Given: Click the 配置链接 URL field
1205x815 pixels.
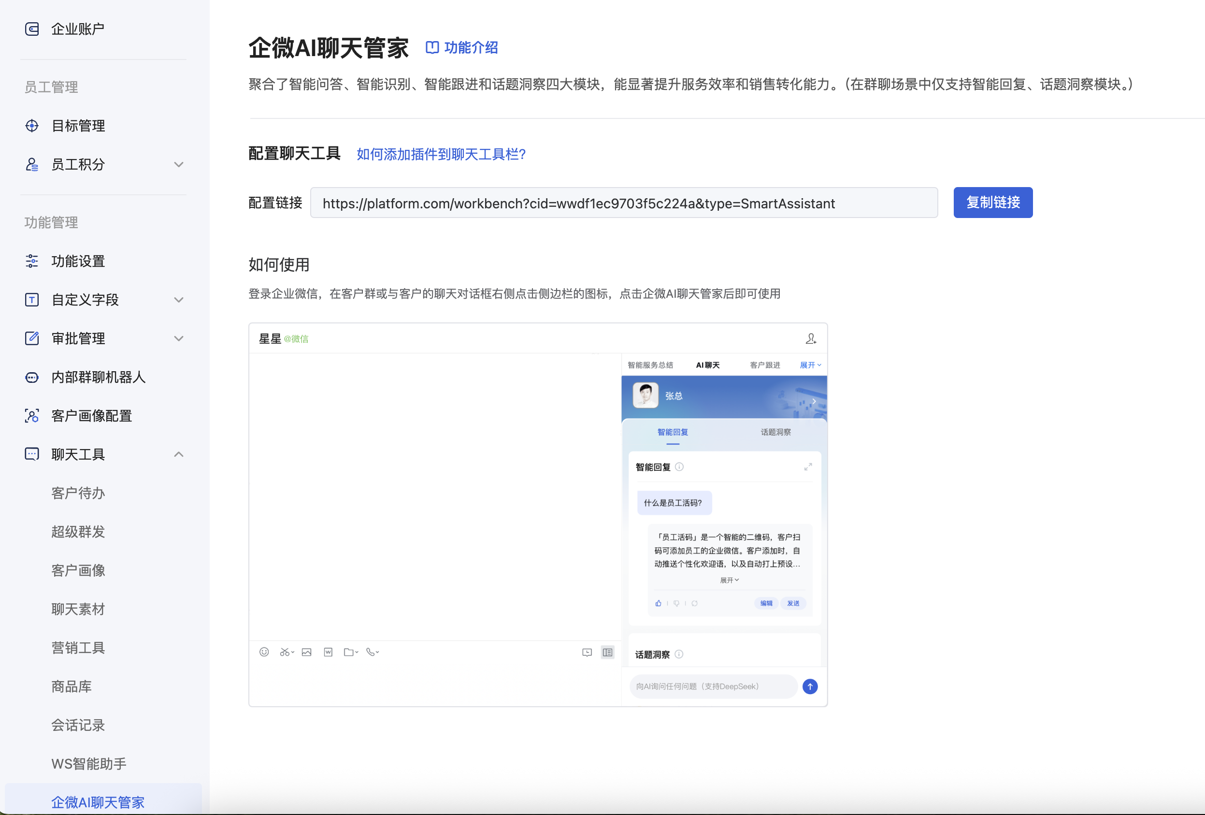Looking at the screenshot, I should pos(624,203).
